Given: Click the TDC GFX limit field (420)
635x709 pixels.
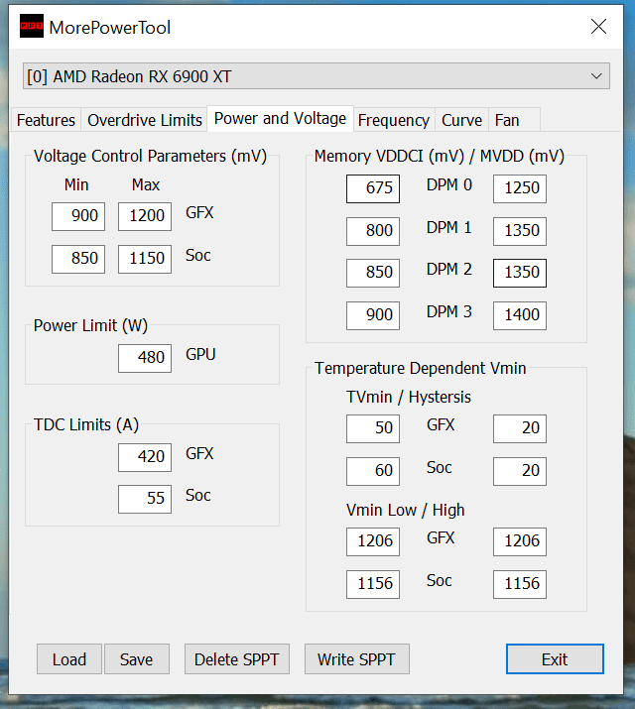Looking at the screenshot, I should click(145, 457).
